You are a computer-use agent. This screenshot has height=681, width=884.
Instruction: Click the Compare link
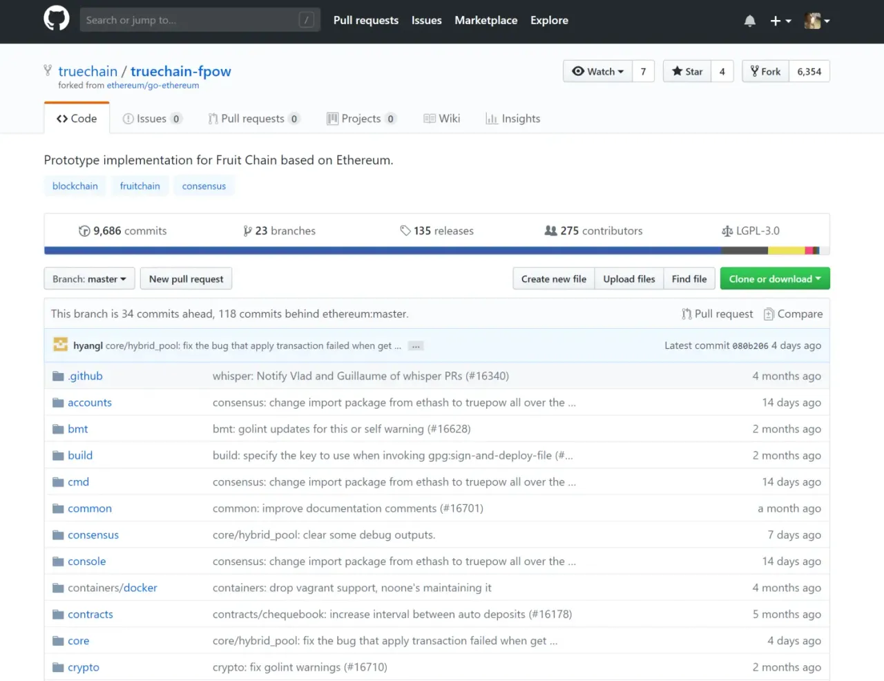793,314
